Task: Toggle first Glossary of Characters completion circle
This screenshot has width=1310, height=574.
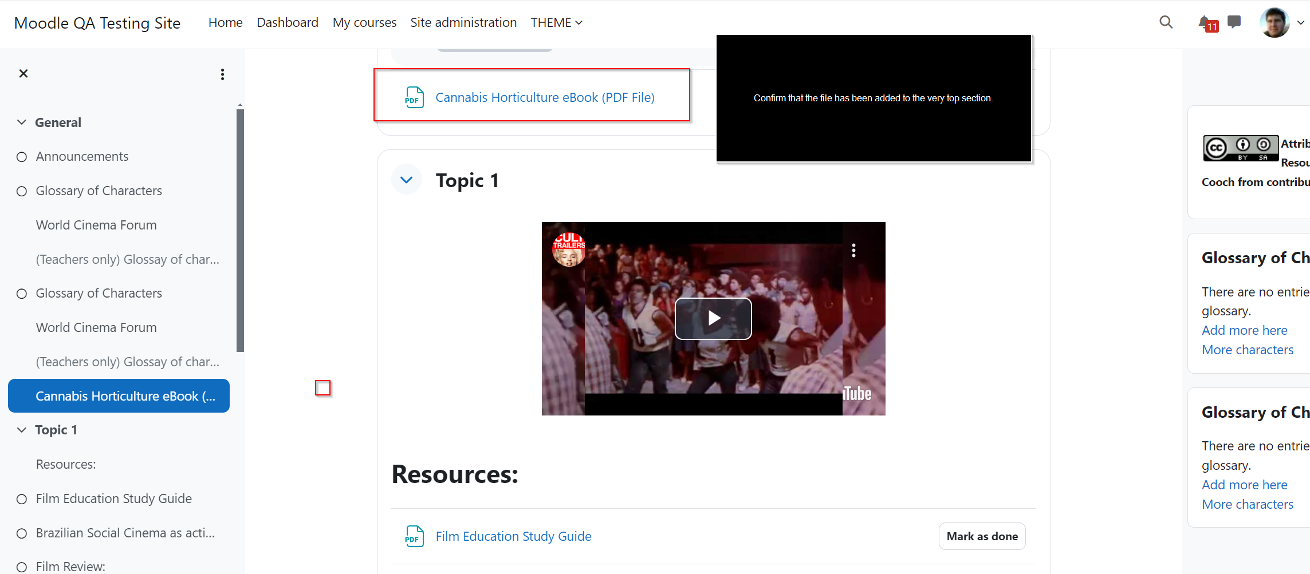Action: [x=22, y=191]
